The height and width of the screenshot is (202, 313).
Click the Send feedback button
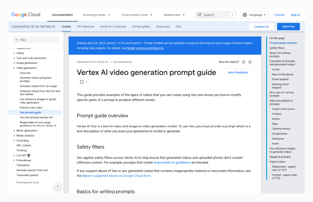[238, 72]
